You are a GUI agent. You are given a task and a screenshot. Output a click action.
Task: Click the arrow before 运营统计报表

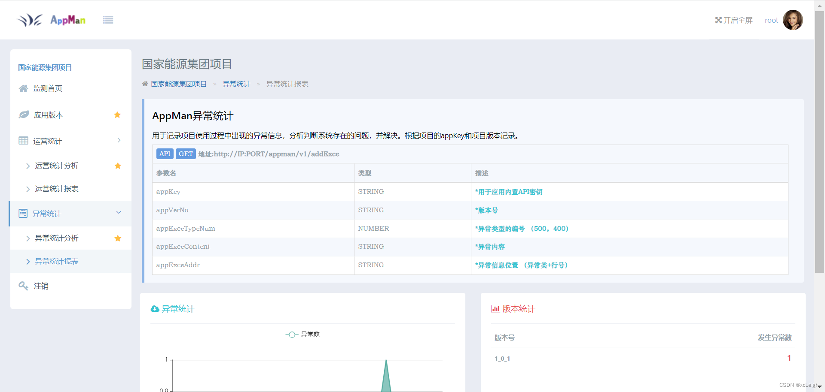(28, 189)
